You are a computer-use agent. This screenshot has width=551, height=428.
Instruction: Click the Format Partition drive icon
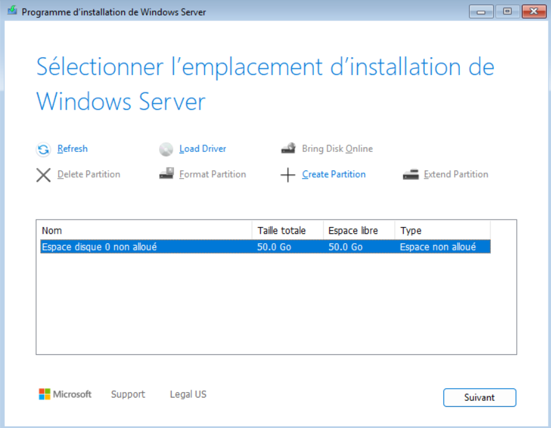[x=166, y=173]
